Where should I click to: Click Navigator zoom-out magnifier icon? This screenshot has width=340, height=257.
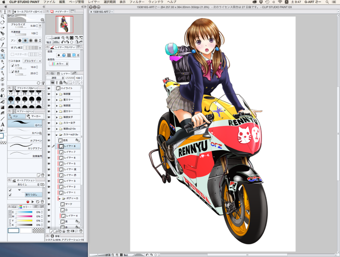tap(63, 38)
